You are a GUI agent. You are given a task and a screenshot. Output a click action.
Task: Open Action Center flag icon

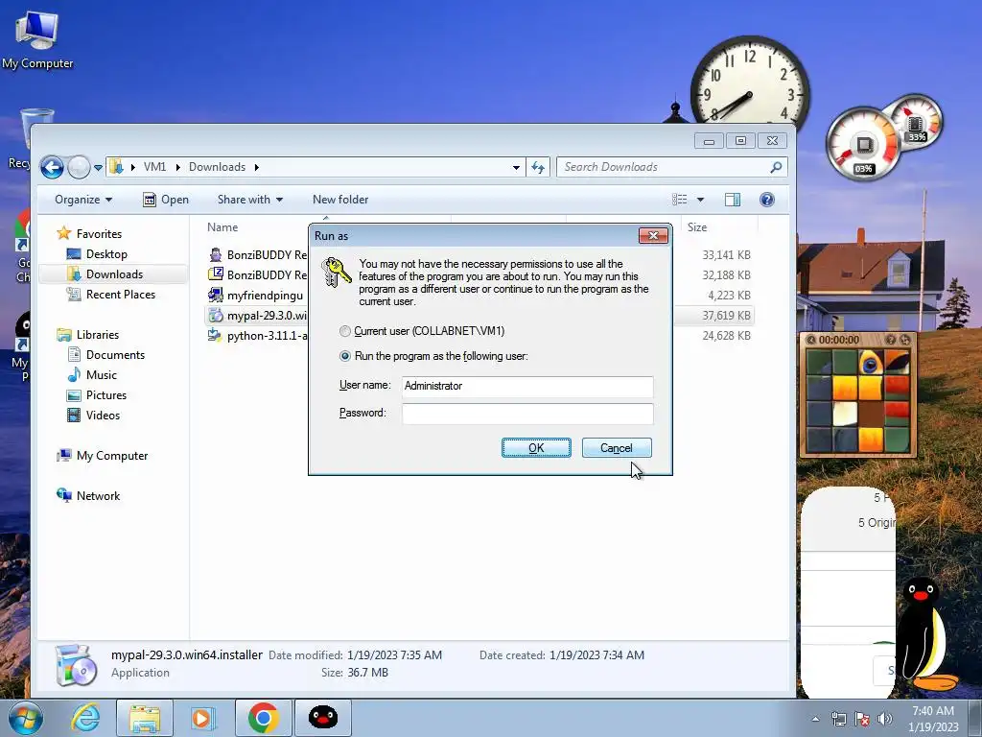[862, 719]
